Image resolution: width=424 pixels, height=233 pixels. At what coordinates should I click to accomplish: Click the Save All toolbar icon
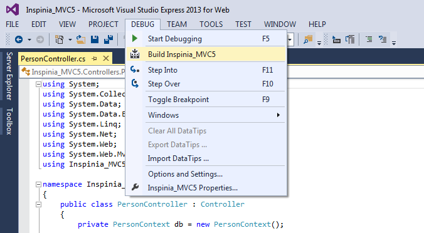pyautogui.click(x=109, y=39)
